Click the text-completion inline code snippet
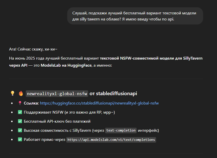Screen dimensions: 217x158 click(121, 130)
